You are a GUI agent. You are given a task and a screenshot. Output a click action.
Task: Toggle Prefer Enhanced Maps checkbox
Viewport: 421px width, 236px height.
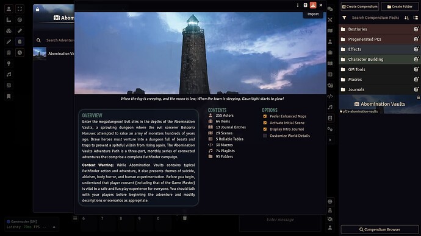[265, 116]
